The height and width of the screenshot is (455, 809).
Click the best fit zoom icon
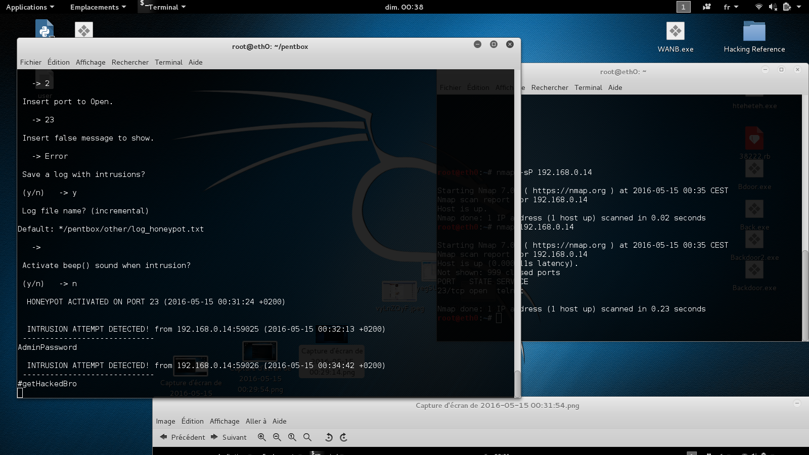click(x=307, y=437)
